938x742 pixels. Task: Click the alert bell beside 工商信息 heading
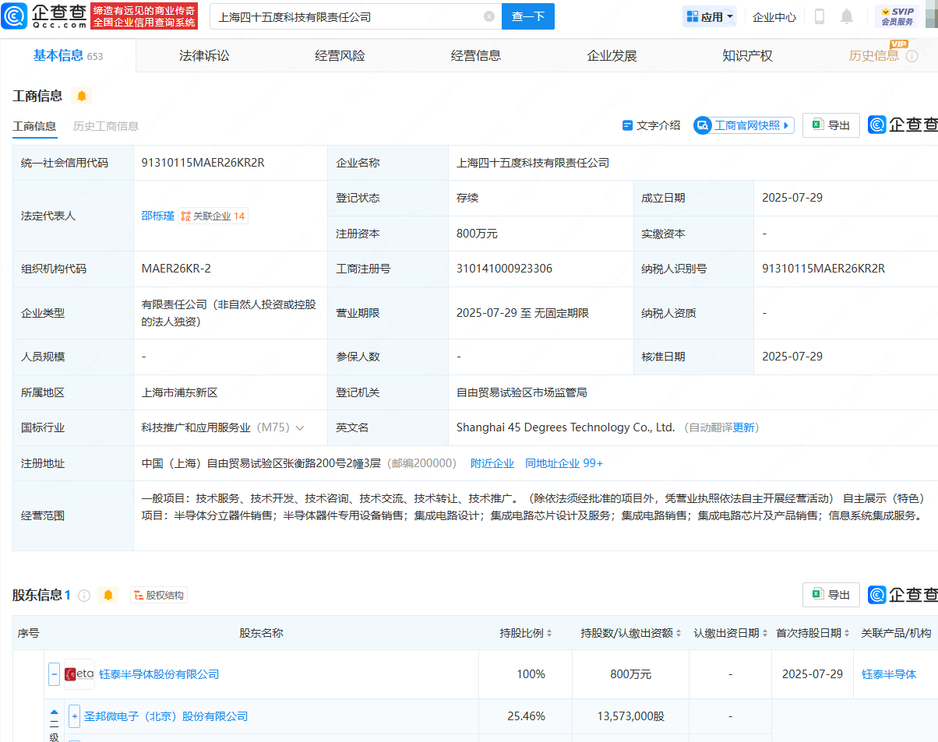coord(81,96)
